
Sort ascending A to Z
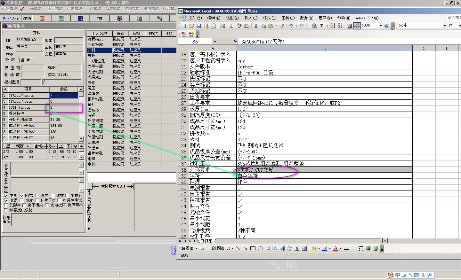pyautogui.click(x=333, y=26)
